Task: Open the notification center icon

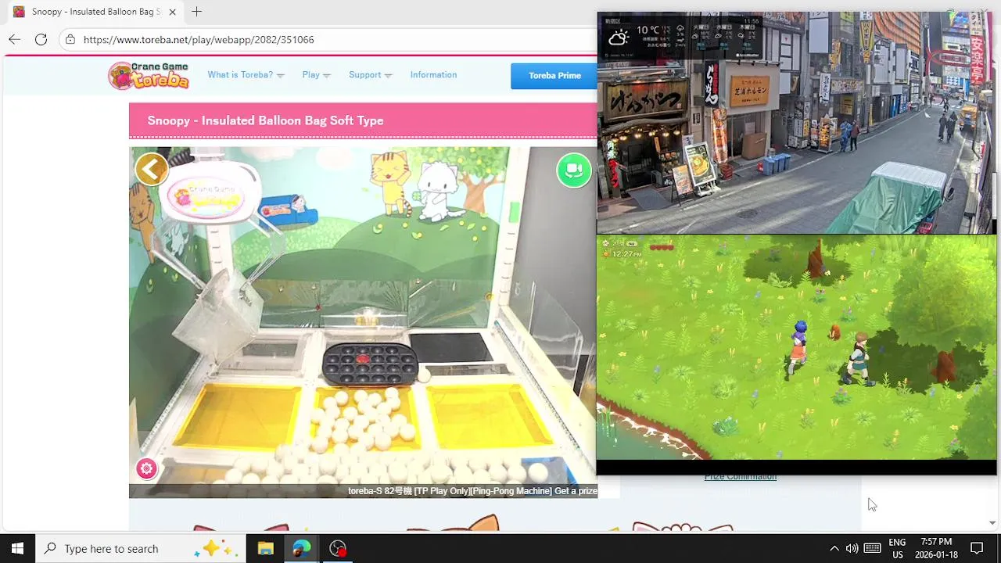Action: 977,548
